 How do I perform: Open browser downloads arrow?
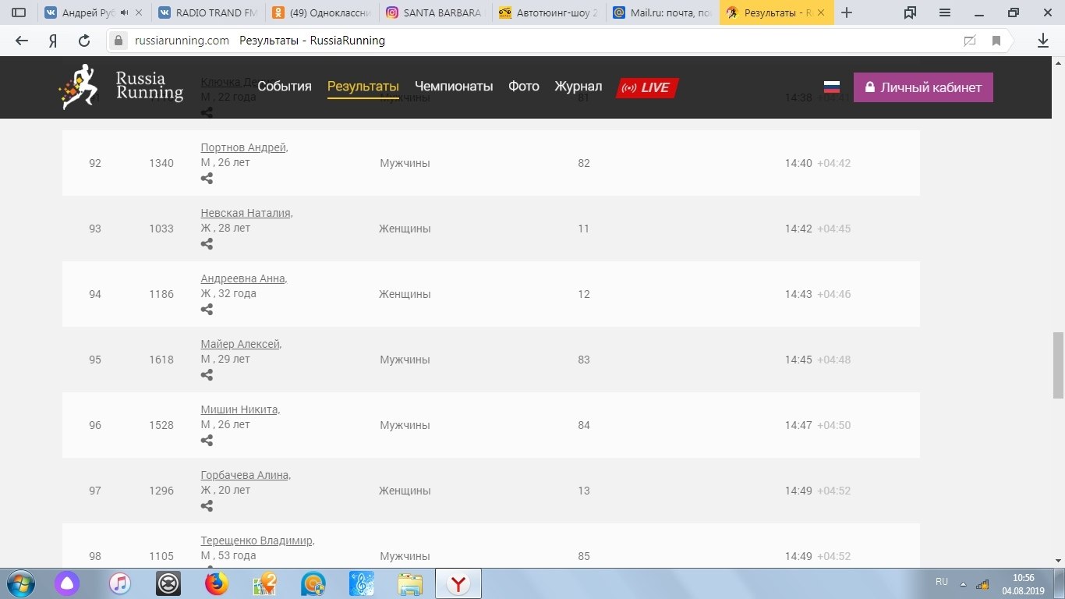click(x=1043, y=41)
